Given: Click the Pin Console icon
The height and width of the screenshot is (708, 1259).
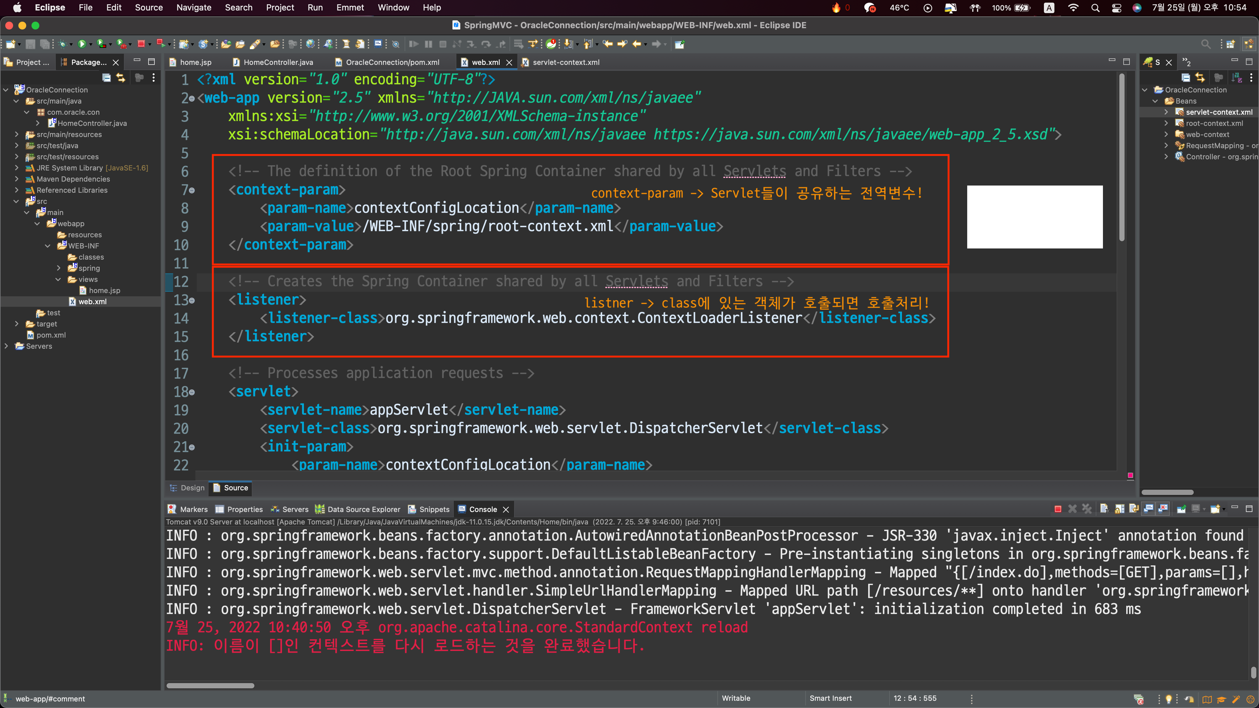Looking at the screenshot, I should click(x=1181, y=509).
